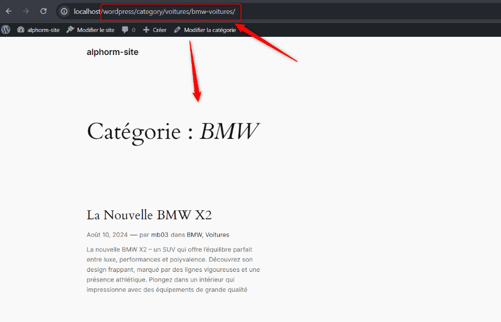This screenshot has height=322, width=501.
Task: Click the paintbrush icon beside Modifier le site
Action: (70, 30)
